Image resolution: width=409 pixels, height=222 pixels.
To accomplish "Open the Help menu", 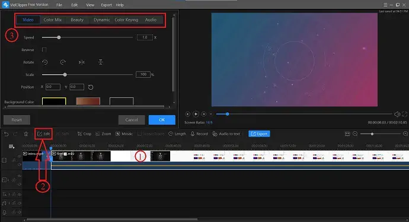I will point(120,5).
